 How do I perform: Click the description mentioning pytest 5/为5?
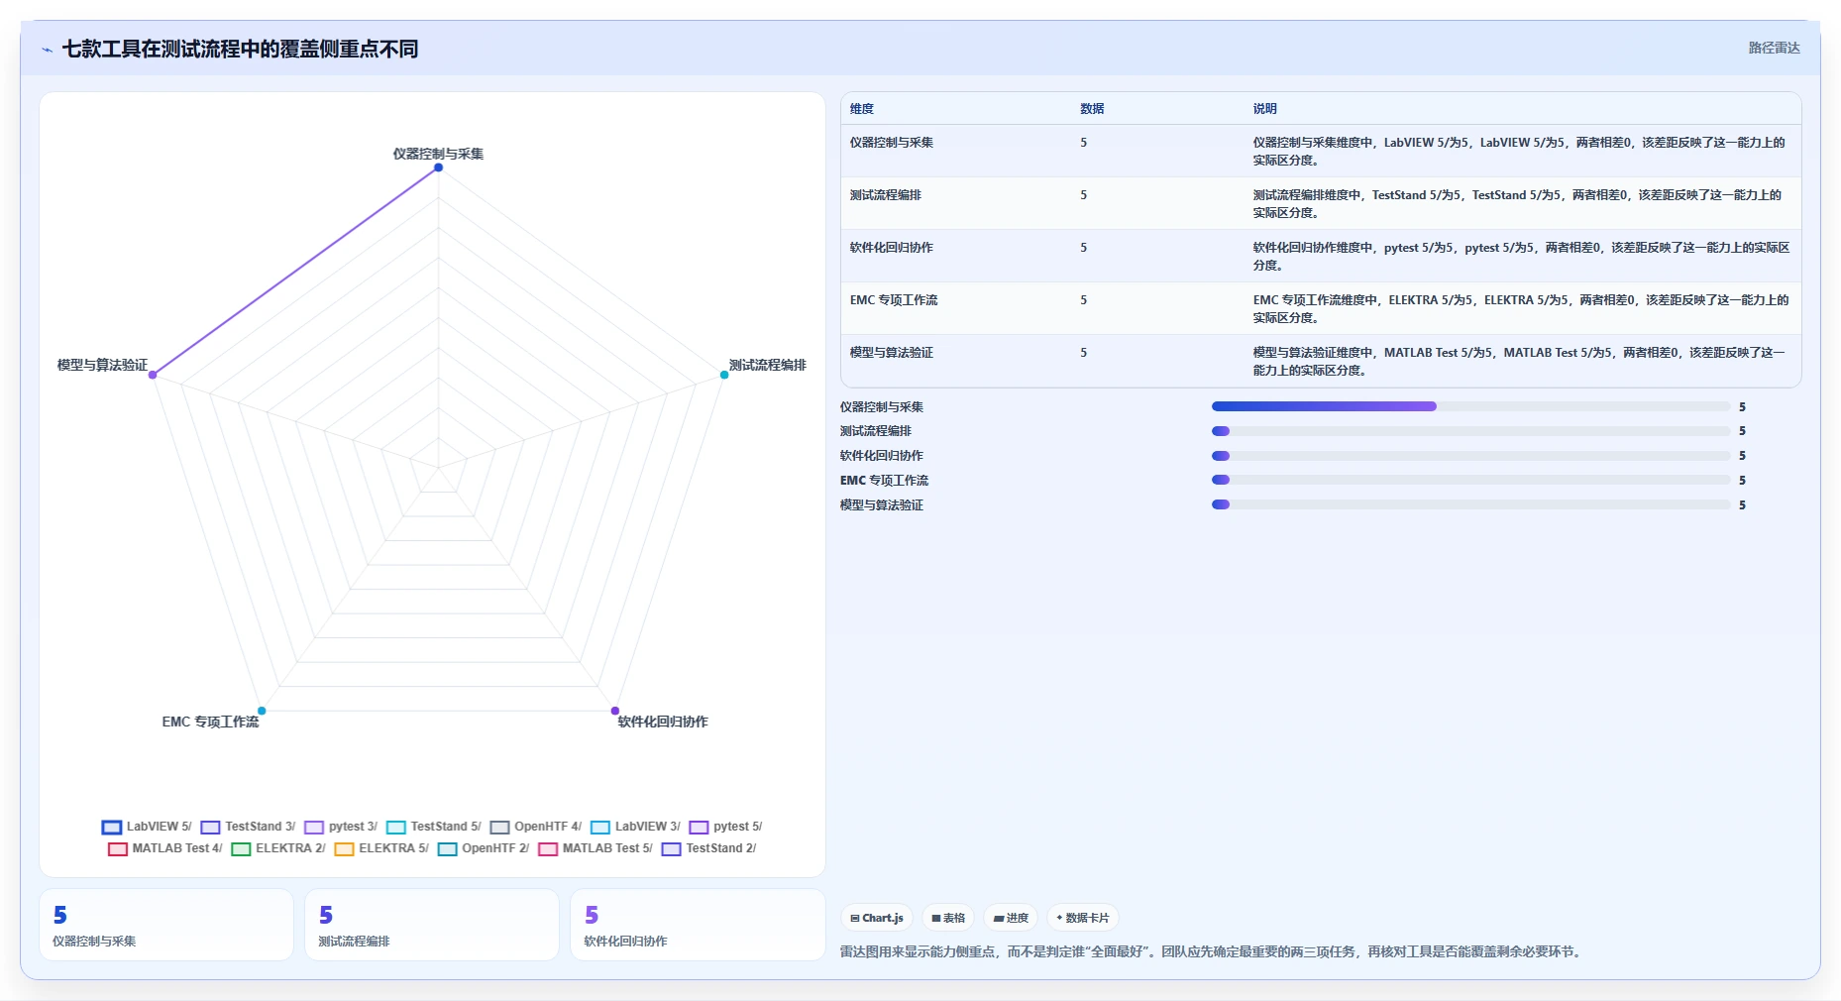click(1521, 257)
